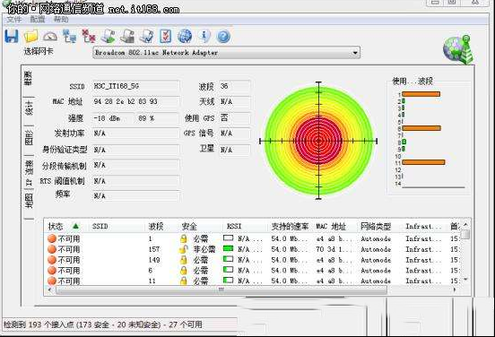This screenshot has width=495, height=337.
Task: Select the access point row on channel 157
Action: [253, 249]
